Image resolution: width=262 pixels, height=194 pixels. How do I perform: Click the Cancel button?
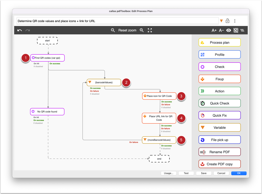(x=221, y=173)
